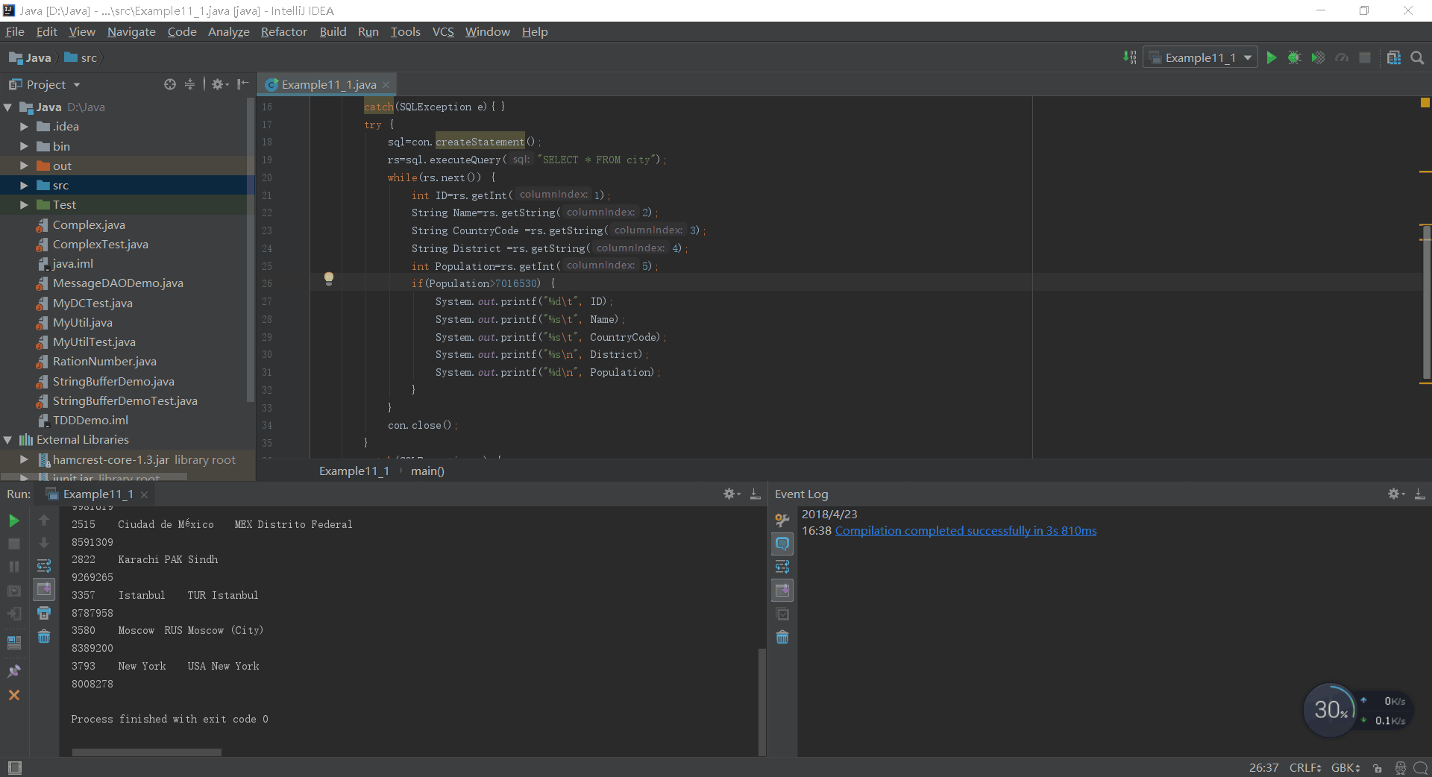The height and width of the screenshot is (777, 1432).
Task: Open MessageDAODemo.java in project tree
Action: coord(118,283)
